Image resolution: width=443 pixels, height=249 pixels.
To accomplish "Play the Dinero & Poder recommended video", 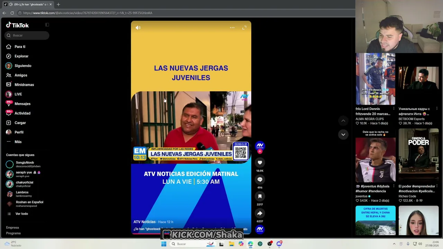I will coord(418,156).
